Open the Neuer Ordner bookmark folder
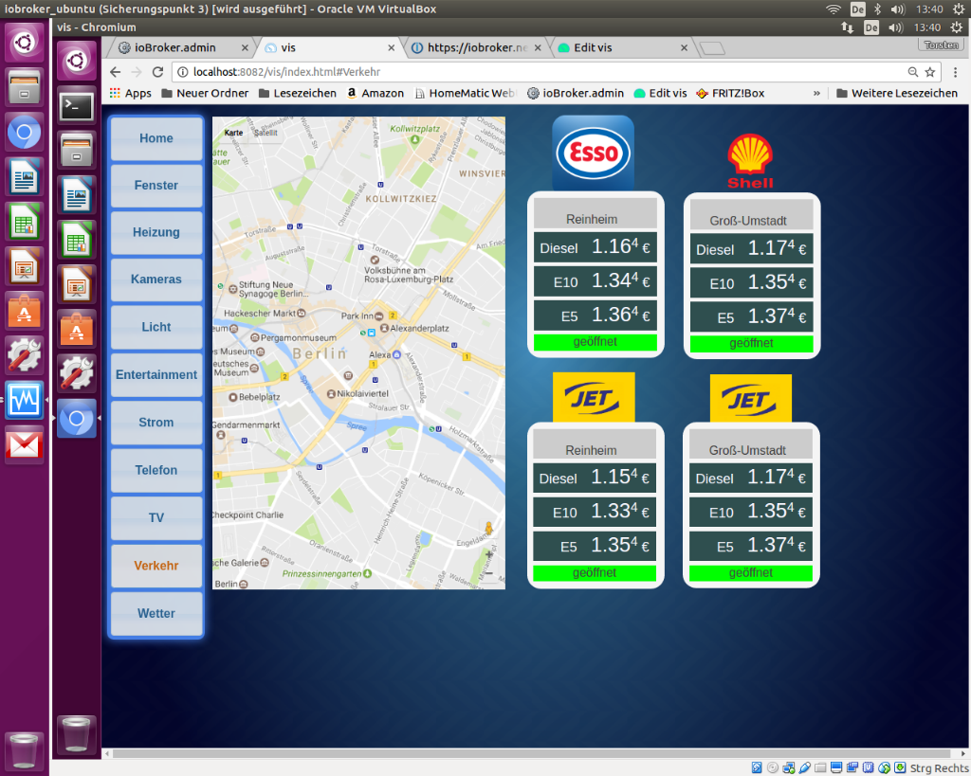This screenshot has width=971, height=776. (204, 93)
